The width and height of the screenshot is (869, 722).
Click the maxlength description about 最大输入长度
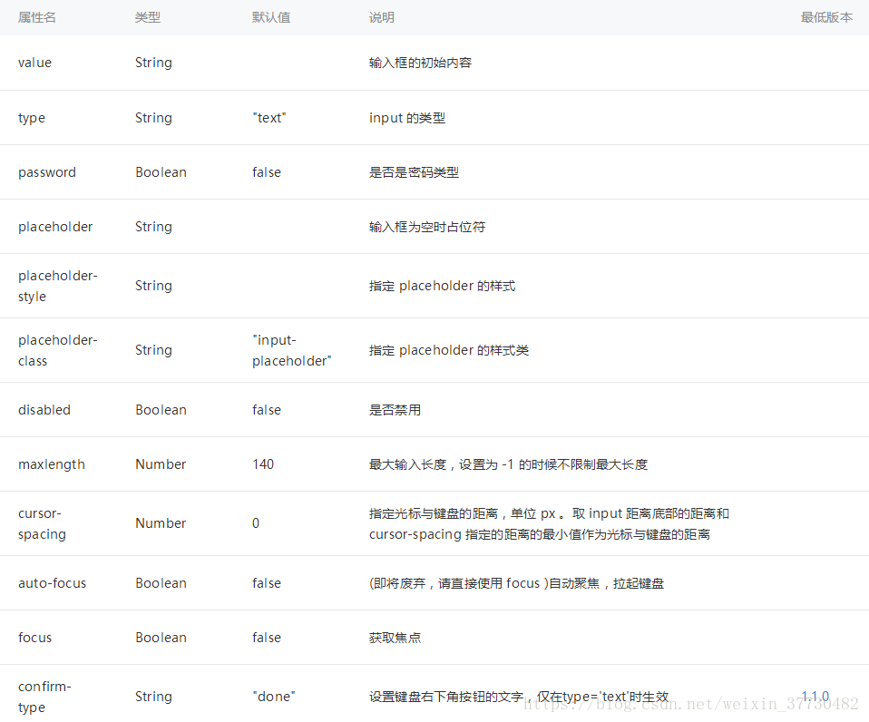508,464
